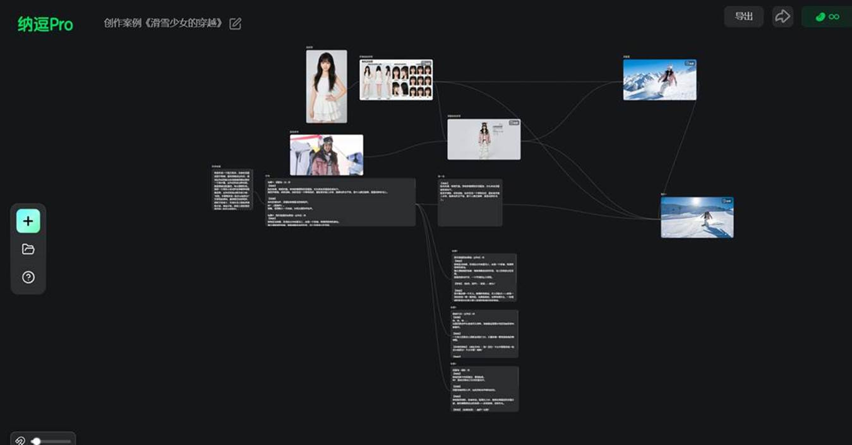
Task: Click the share arrow icon
Action: pyautogui.click(x=783, y=16)
